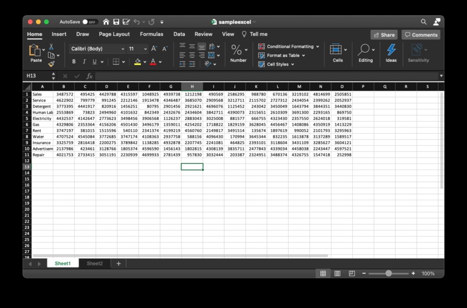Apply bottom vertical alignment
This screenshot has height=308, width=467.
pos(202,47)
